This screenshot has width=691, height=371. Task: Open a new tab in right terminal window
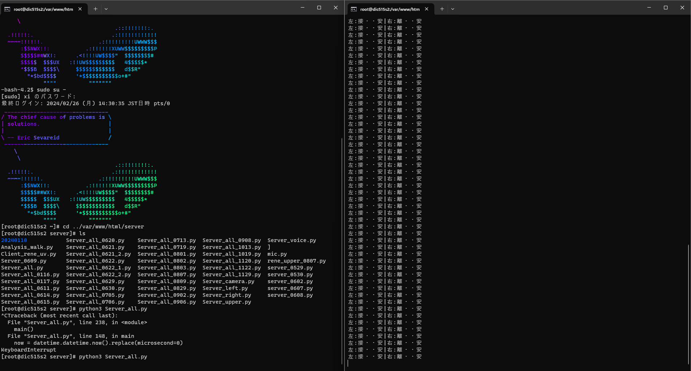click(x=442, y=9)
